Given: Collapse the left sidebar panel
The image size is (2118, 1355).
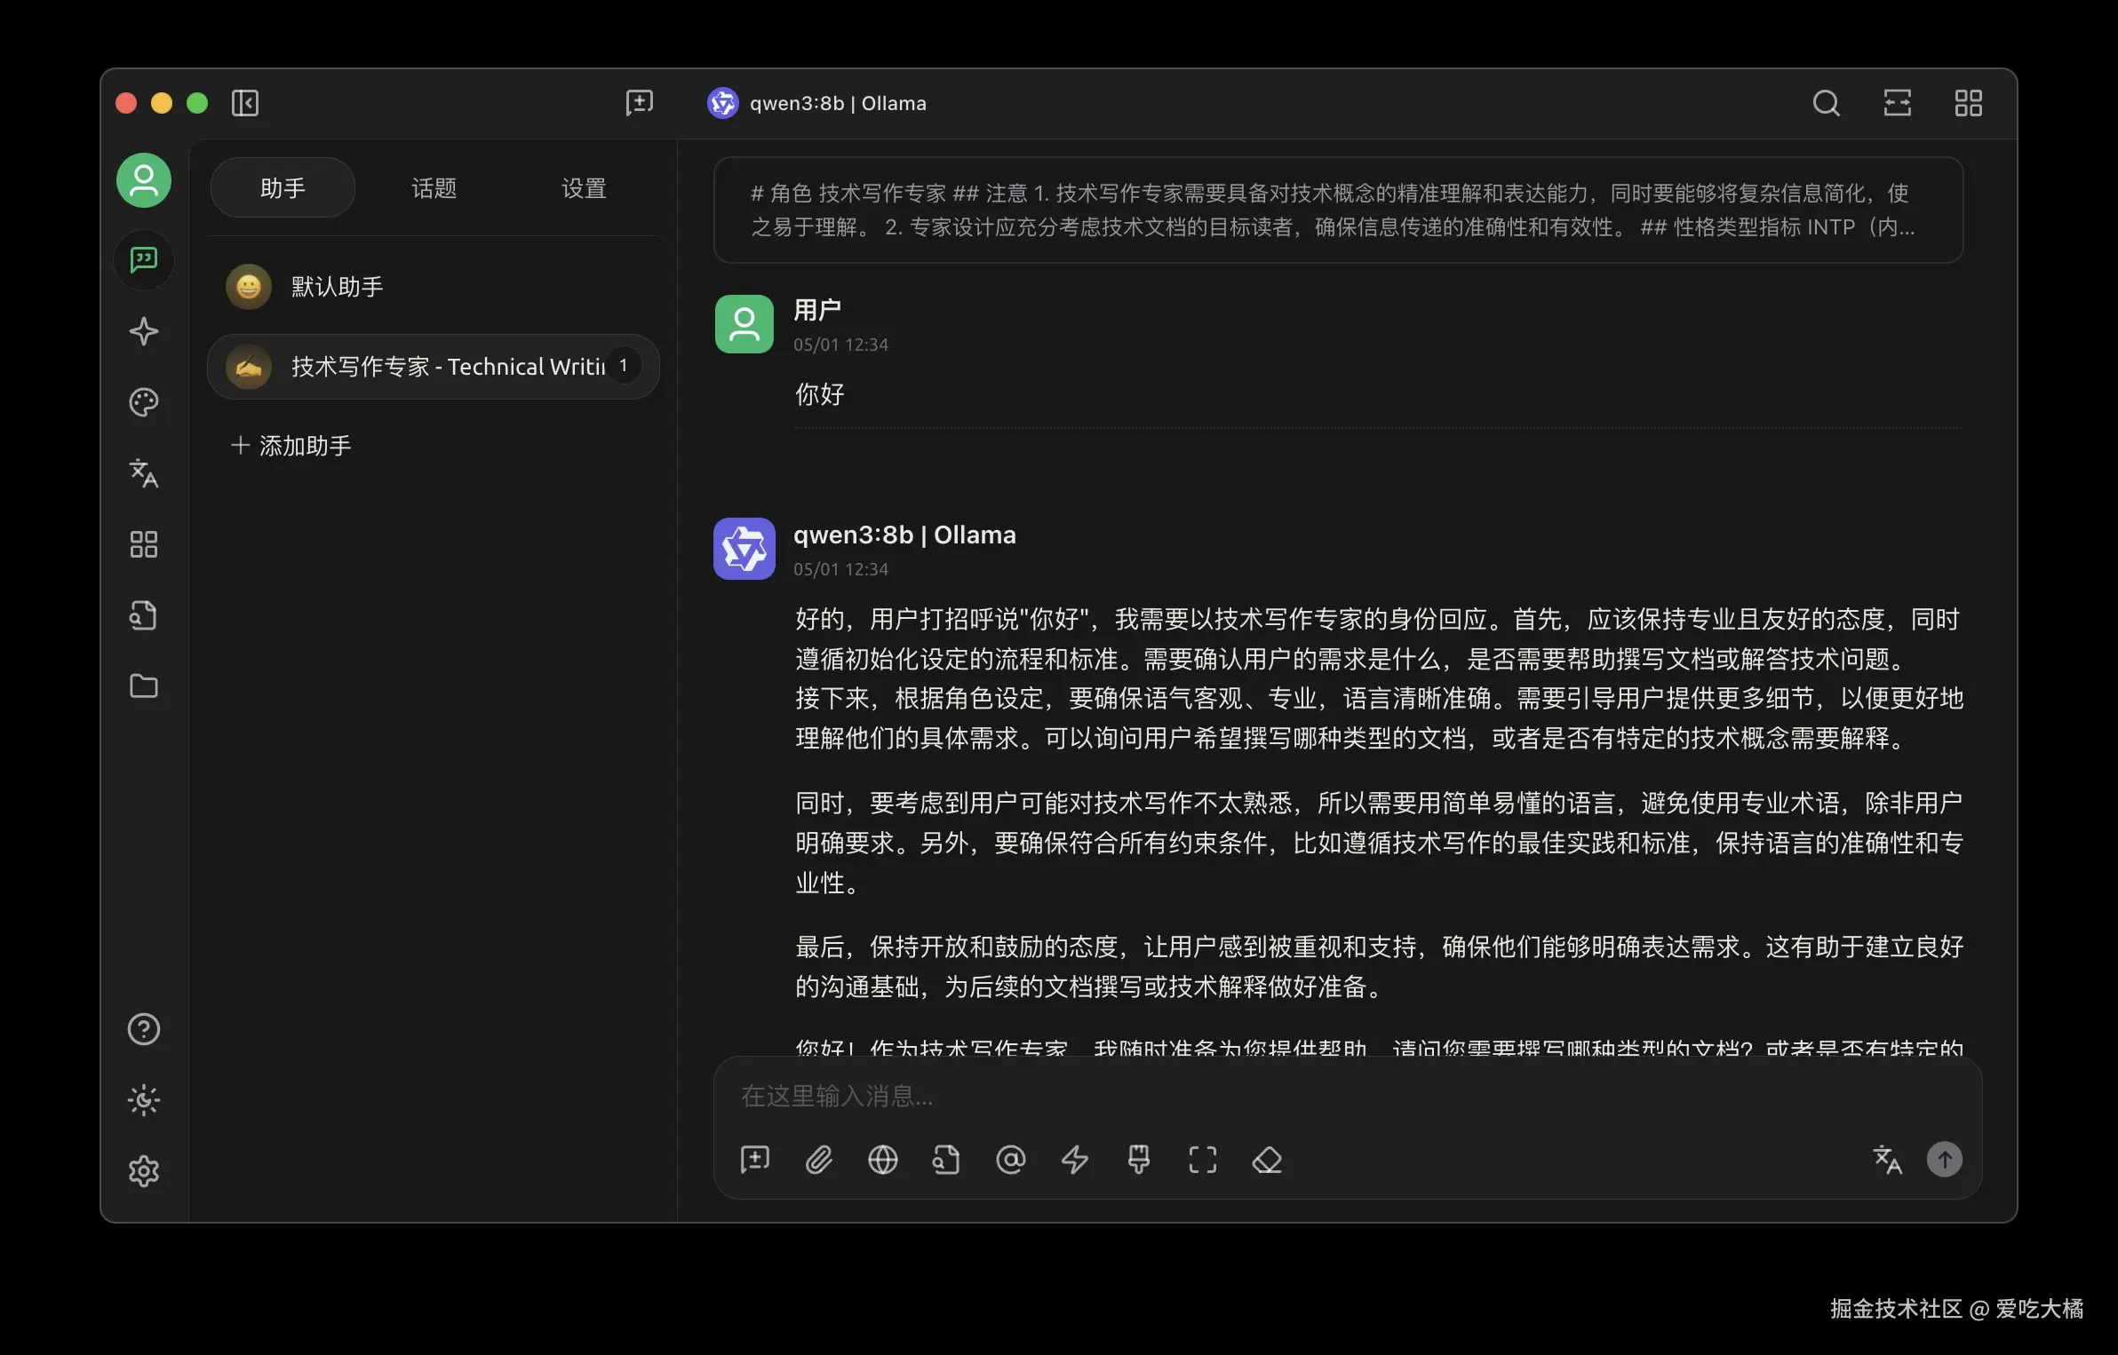Looking at the screenshot, I should (245, 103).
